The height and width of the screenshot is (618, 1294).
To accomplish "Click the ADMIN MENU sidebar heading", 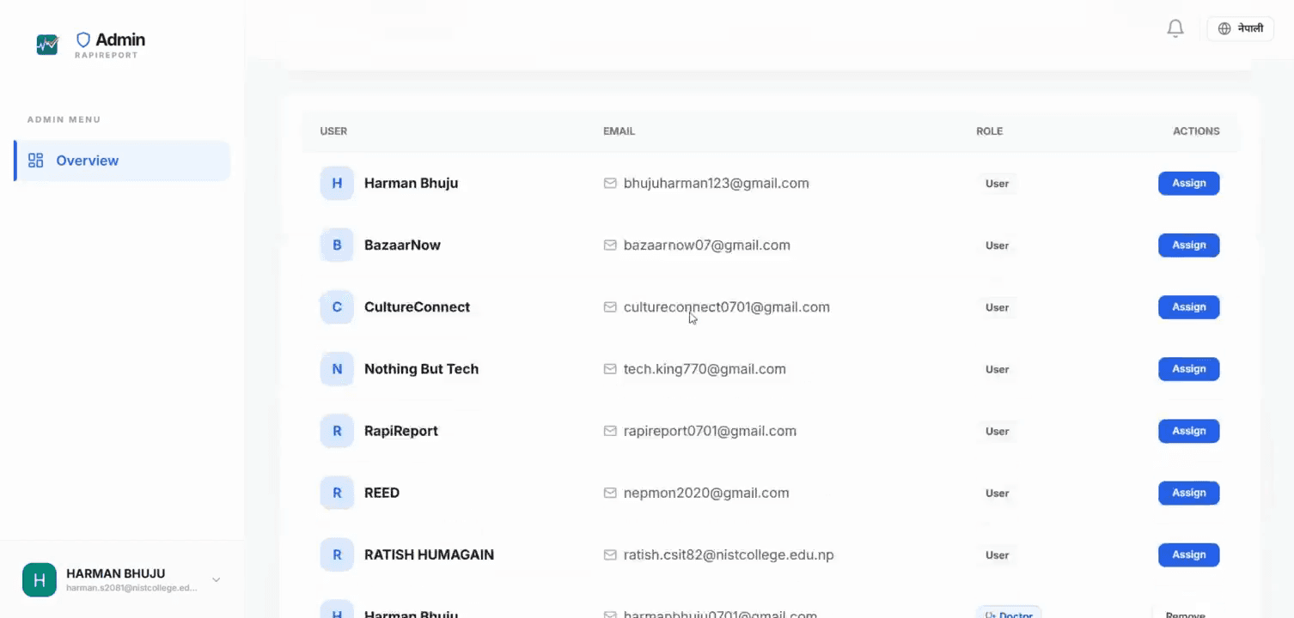I will pyautogui.click(x=64, y=119).
